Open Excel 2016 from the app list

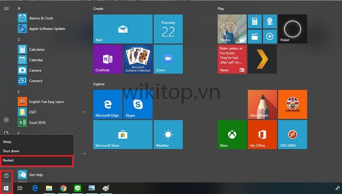tap(37, 122)
